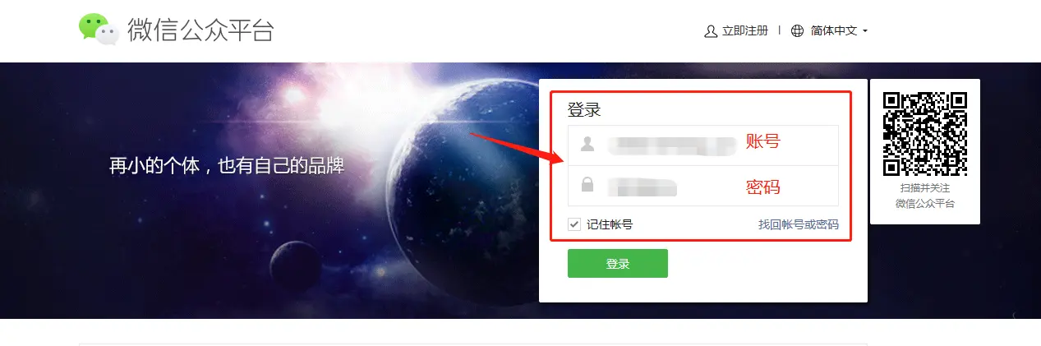The image size is (1041, 346).
Task: Click the slogan 再小的个体，也有自己的品牌
Action: (x=227, y=165)
